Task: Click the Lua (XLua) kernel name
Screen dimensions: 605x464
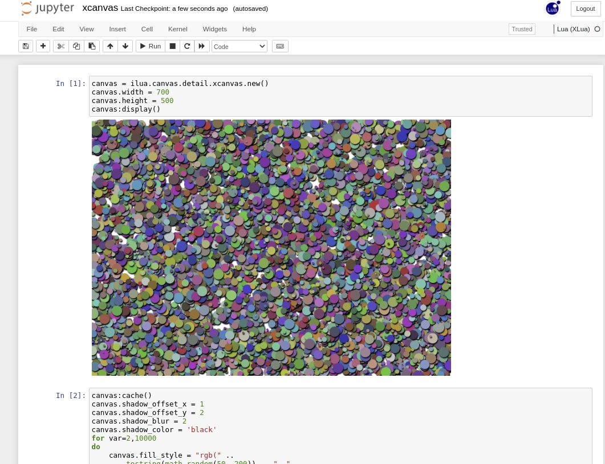Action: pos(574,29)
